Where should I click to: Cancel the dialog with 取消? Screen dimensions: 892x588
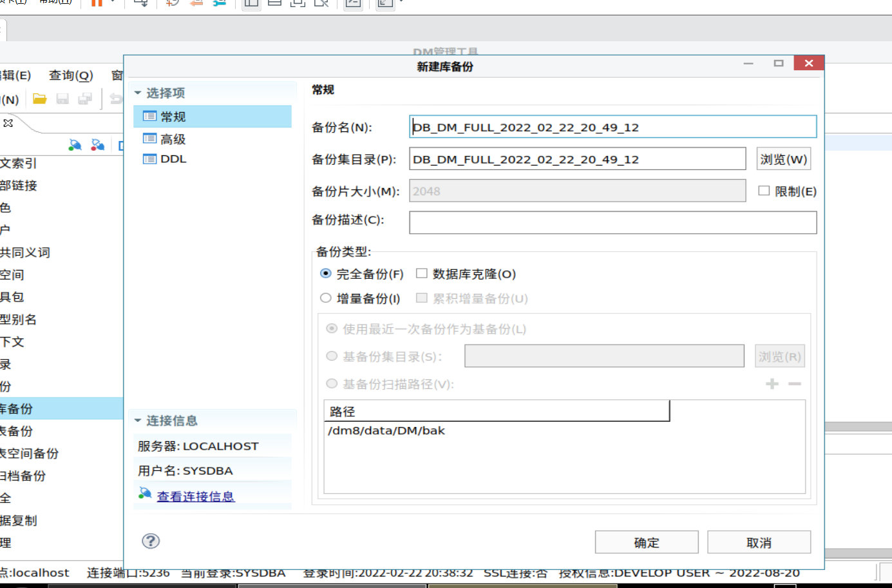point(759,542)
